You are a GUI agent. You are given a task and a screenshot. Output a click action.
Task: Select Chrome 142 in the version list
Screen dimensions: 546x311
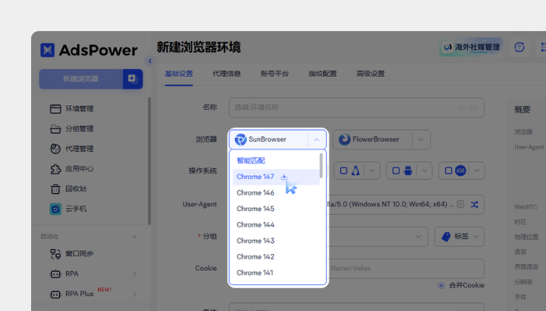click(276, 256)
